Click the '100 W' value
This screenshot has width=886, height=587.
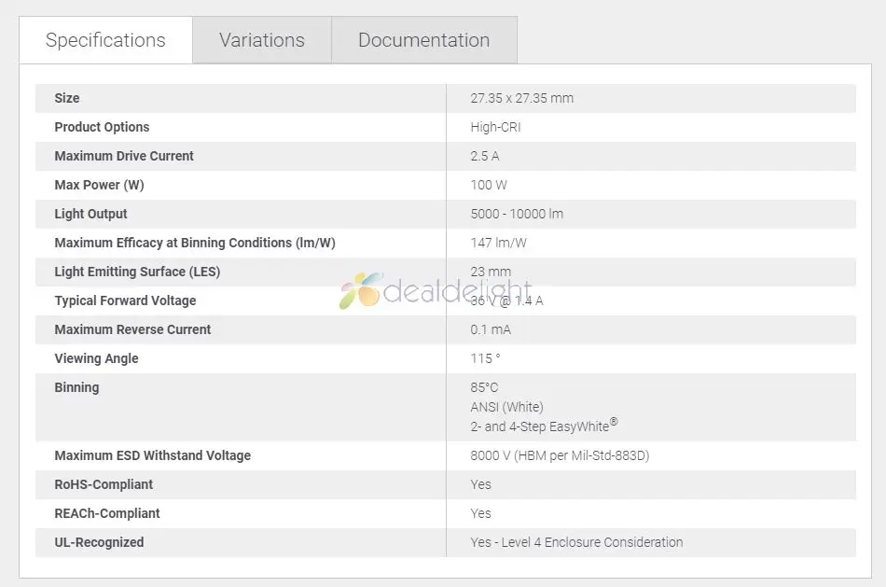488,185
